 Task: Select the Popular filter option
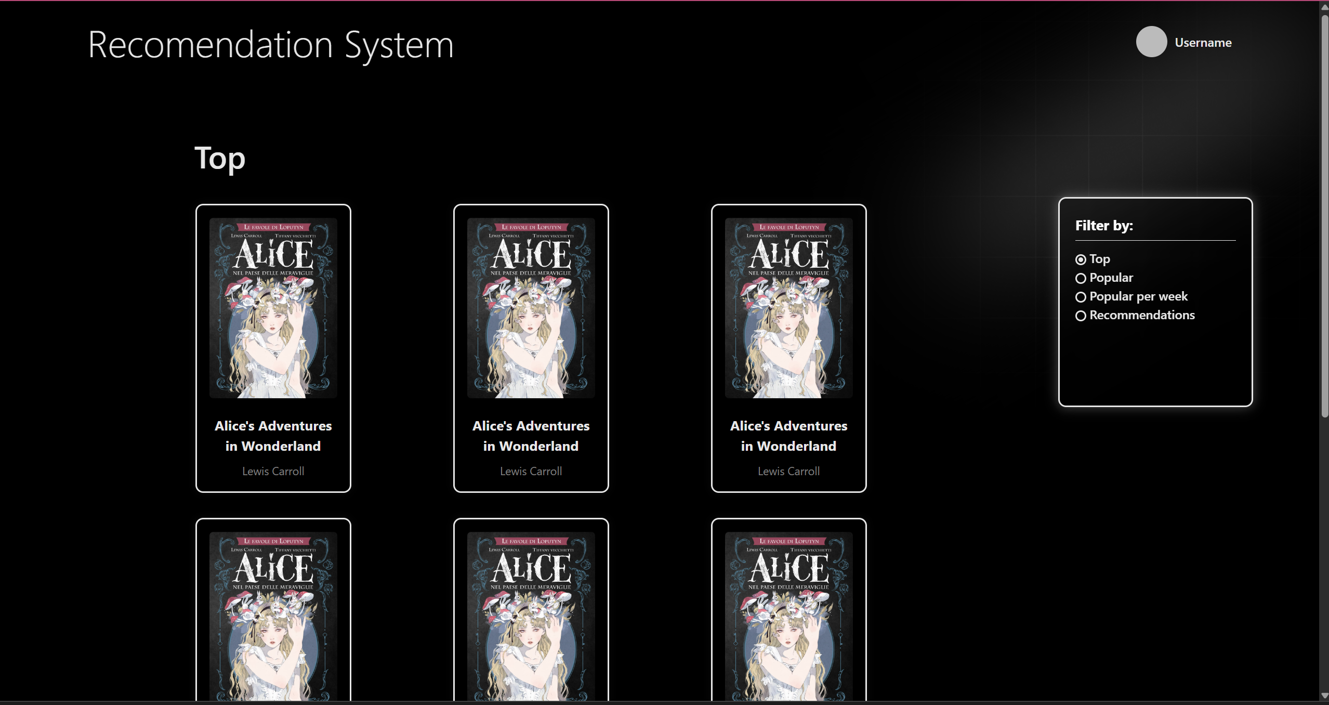click(1081, 278)
